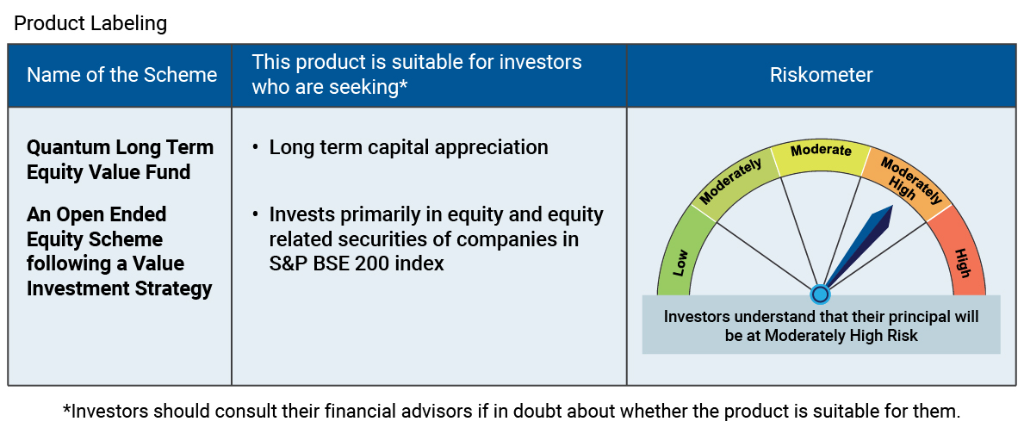The image size is (1024, 440).
Task: Click the Long term capital appreciation bullet
Action: [409, 147]
